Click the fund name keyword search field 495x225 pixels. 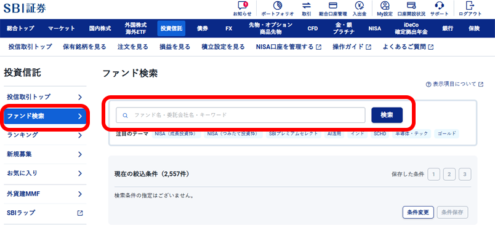[241, 115]
